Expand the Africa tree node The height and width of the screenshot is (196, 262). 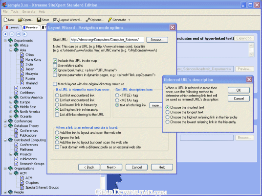click(x=11, y=45)
